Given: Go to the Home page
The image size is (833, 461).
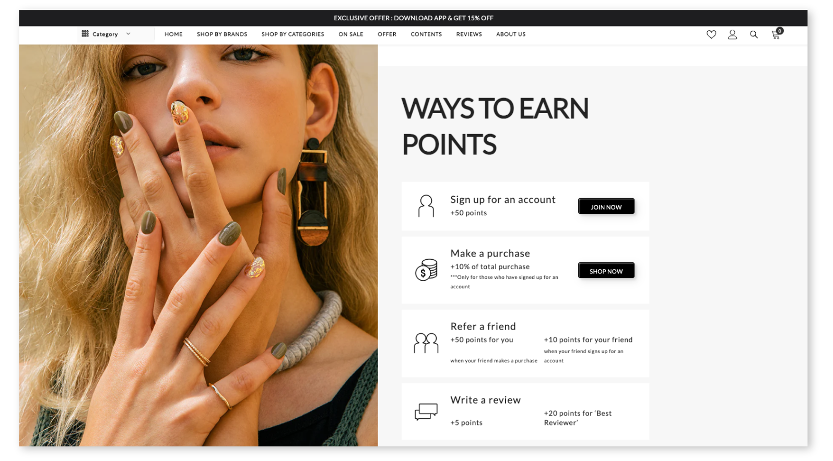Looking at the screenshot, I should click(x=173, y=34).
